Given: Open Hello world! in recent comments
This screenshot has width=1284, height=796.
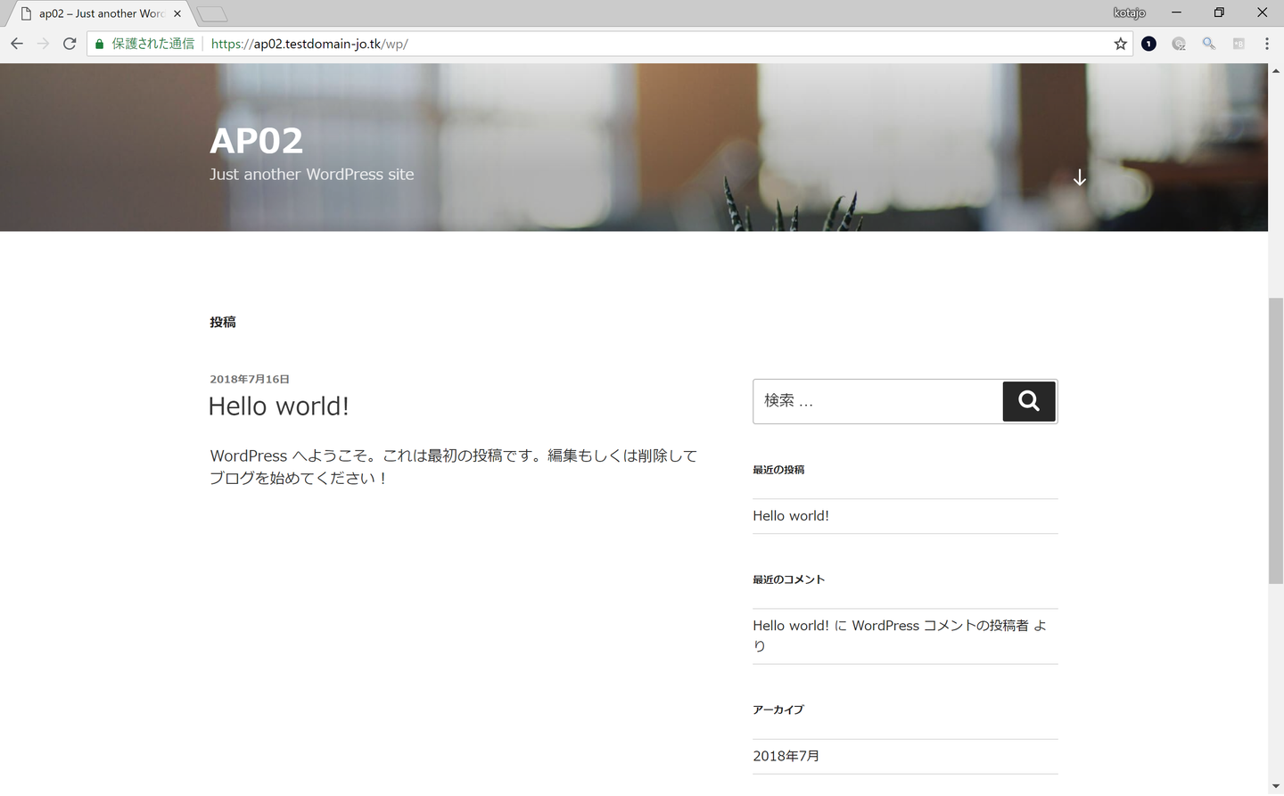Looking at the screenshot, I should click(791, 626).
